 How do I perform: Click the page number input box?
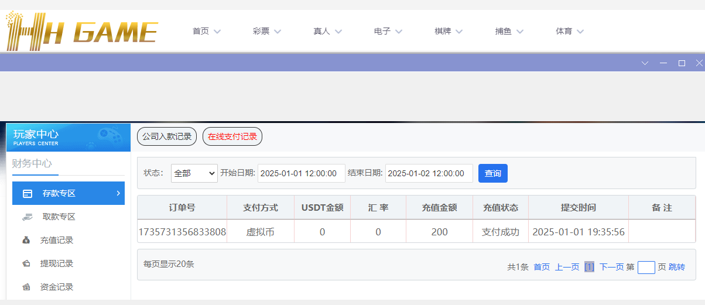pyautogui.click(x=646, y=268)
